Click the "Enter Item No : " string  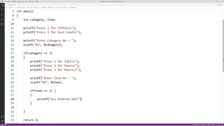coord(57,78)
